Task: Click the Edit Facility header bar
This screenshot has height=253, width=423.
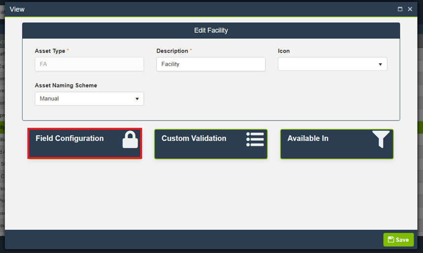Action: [x=211, y=31]
